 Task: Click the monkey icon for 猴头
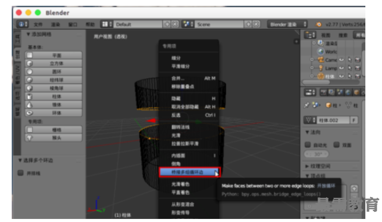tap(29, 138)
